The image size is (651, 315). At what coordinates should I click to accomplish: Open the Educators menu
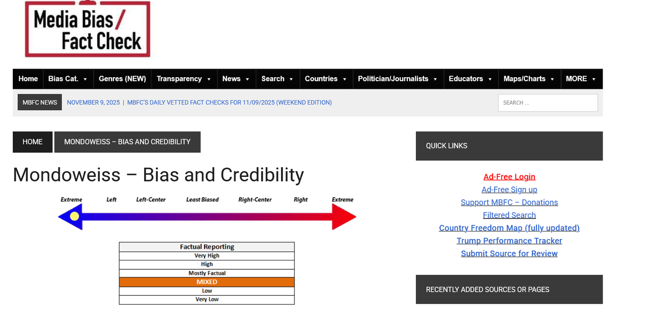pyautogui.click(x=471, y=79)
